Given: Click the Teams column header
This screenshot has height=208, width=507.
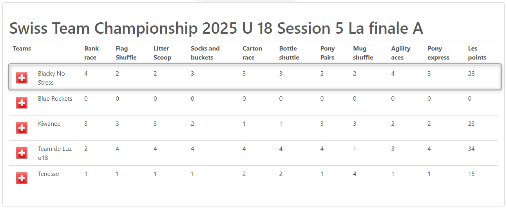Looking at the screenshot, I should [x=22, y=49].
